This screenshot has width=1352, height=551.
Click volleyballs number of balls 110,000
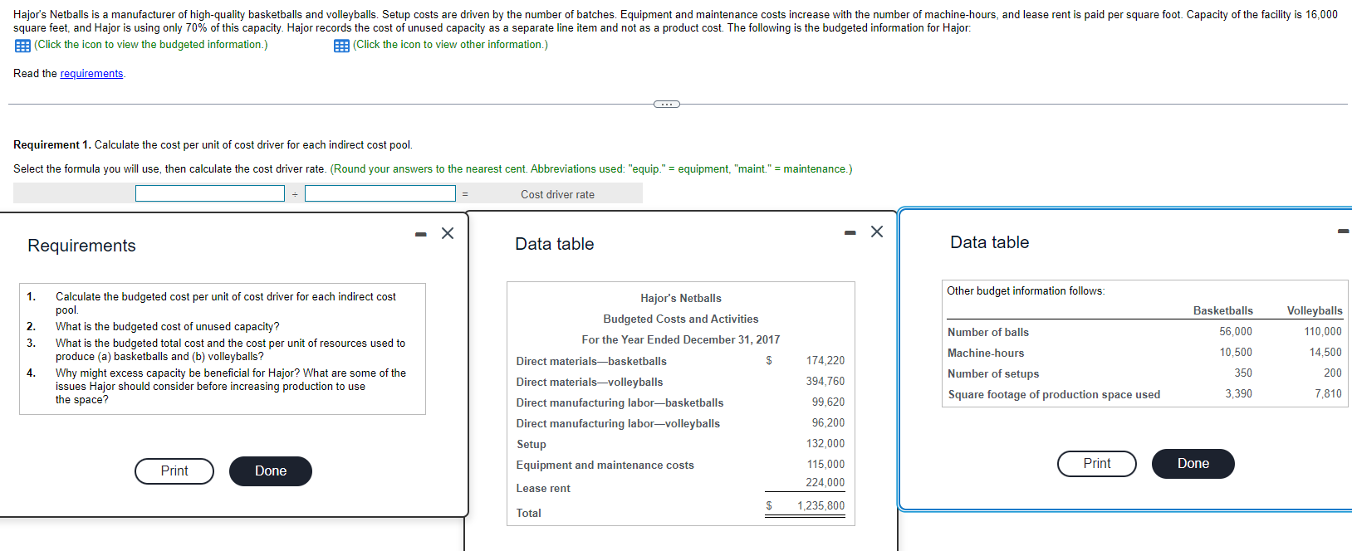[x=1323, y=332]
